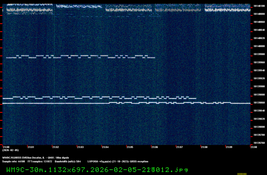
Task: Select the 10139960 frequency label
Action: pyautogui.click(x=259, y=62)
